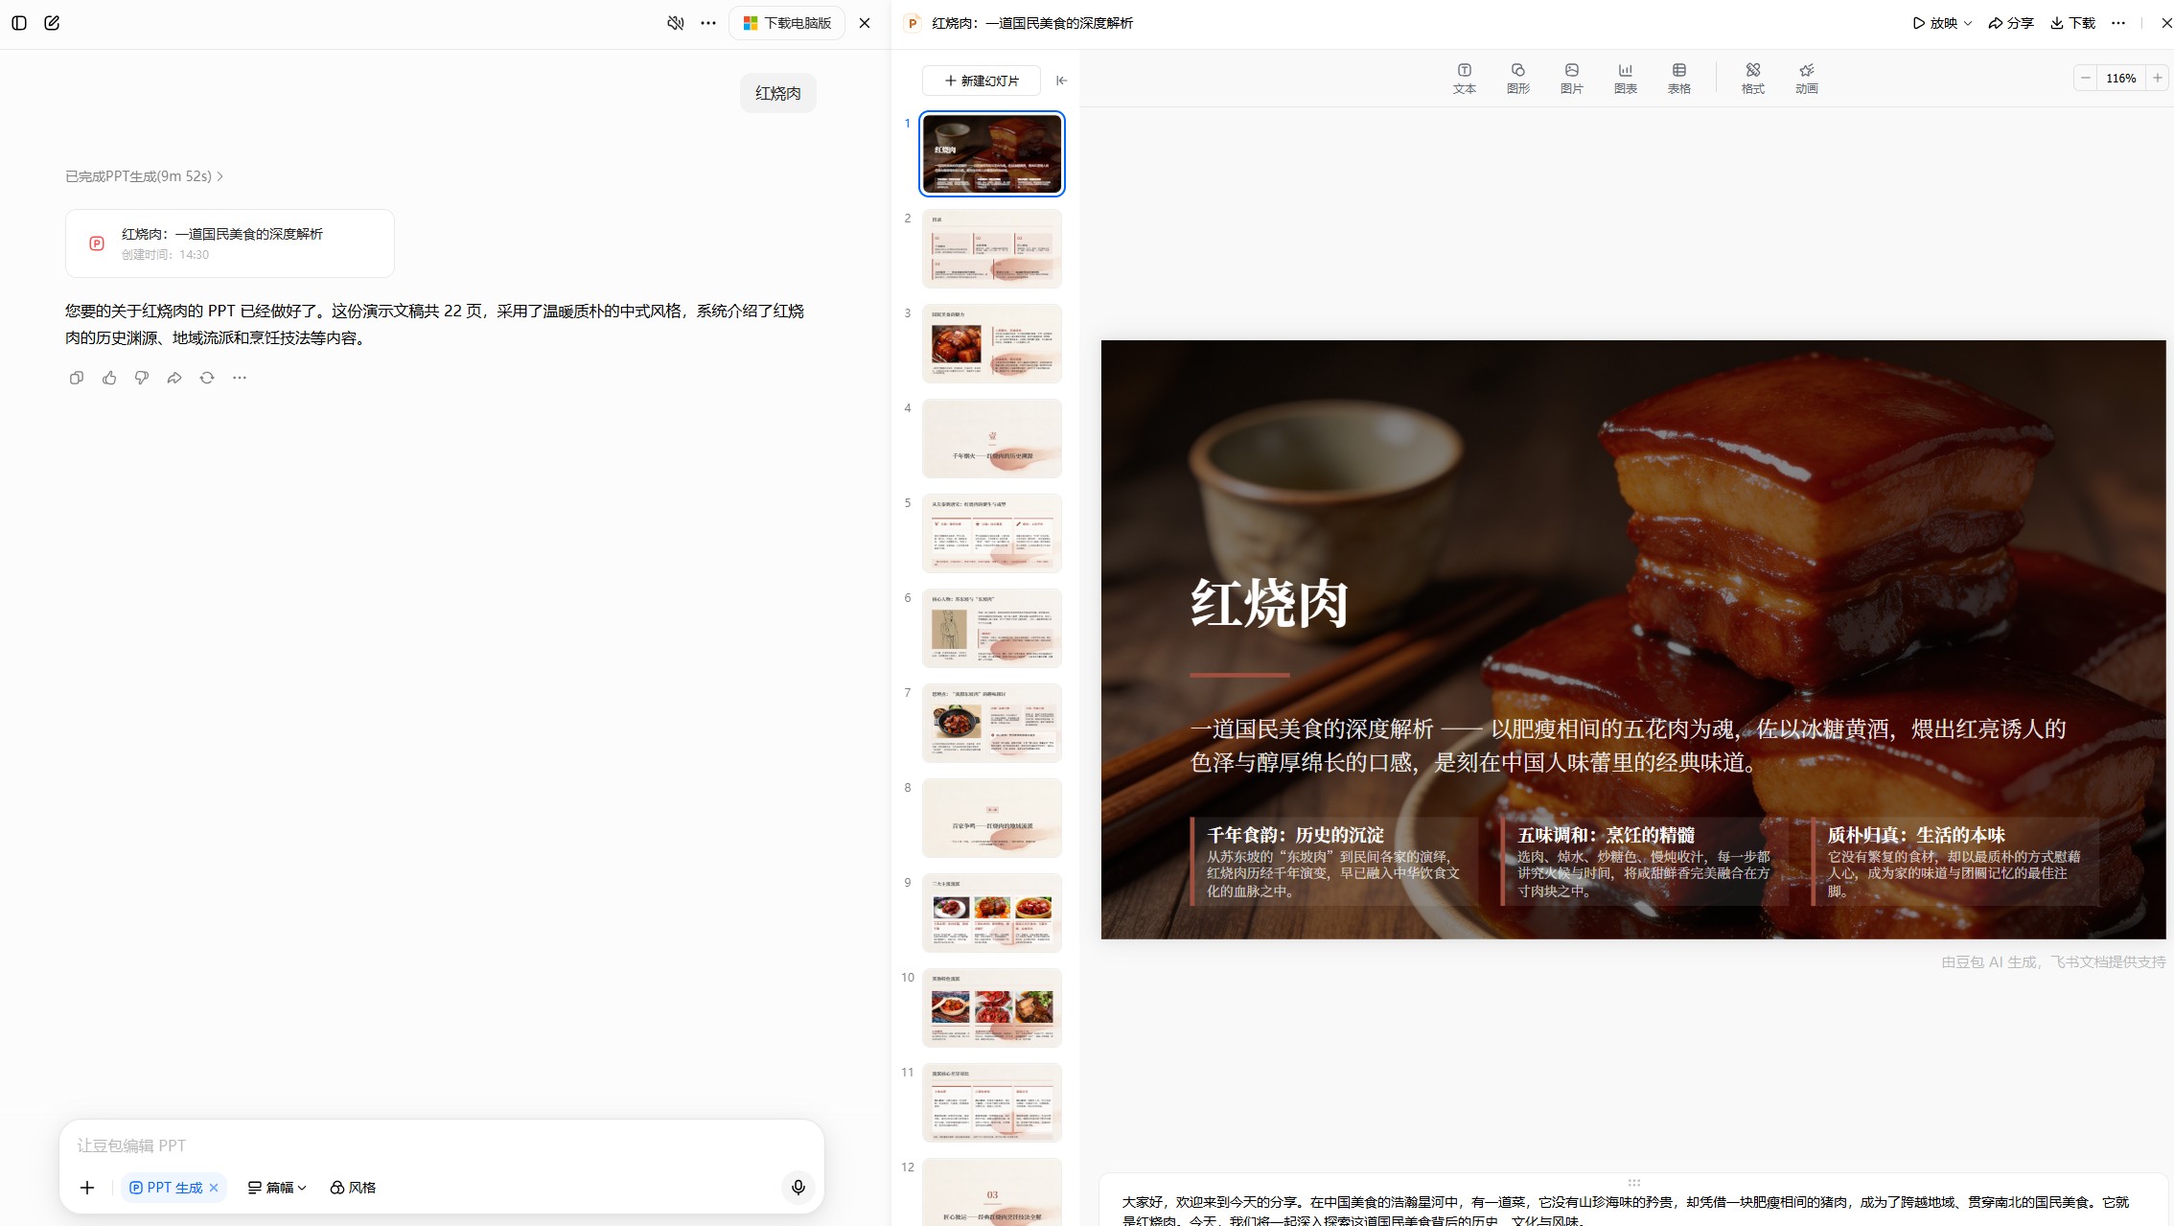
Task: Toggle the left sidebar panel icon
Action: point(19,23)
